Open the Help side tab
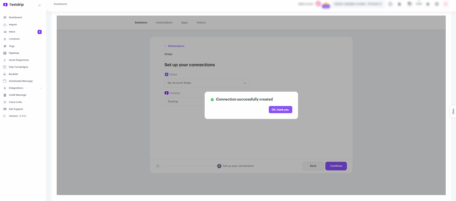The image size is (456, 201). (x=453, y=111)
